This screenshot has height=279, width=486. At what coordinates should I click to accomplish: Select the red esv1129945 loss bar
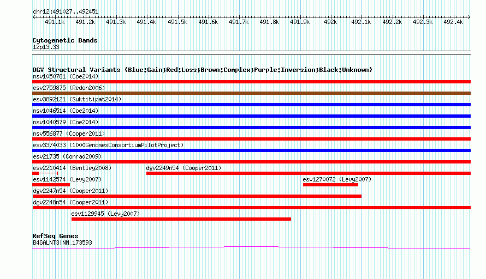(181, 219)
